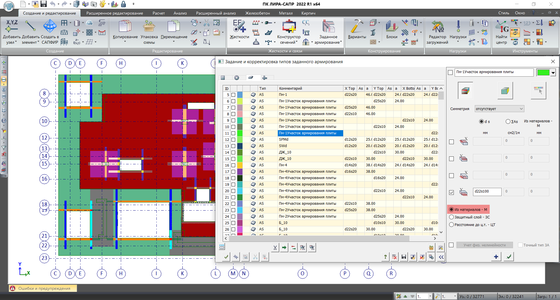Click the blue plus add-type button

tap(496, 257)
